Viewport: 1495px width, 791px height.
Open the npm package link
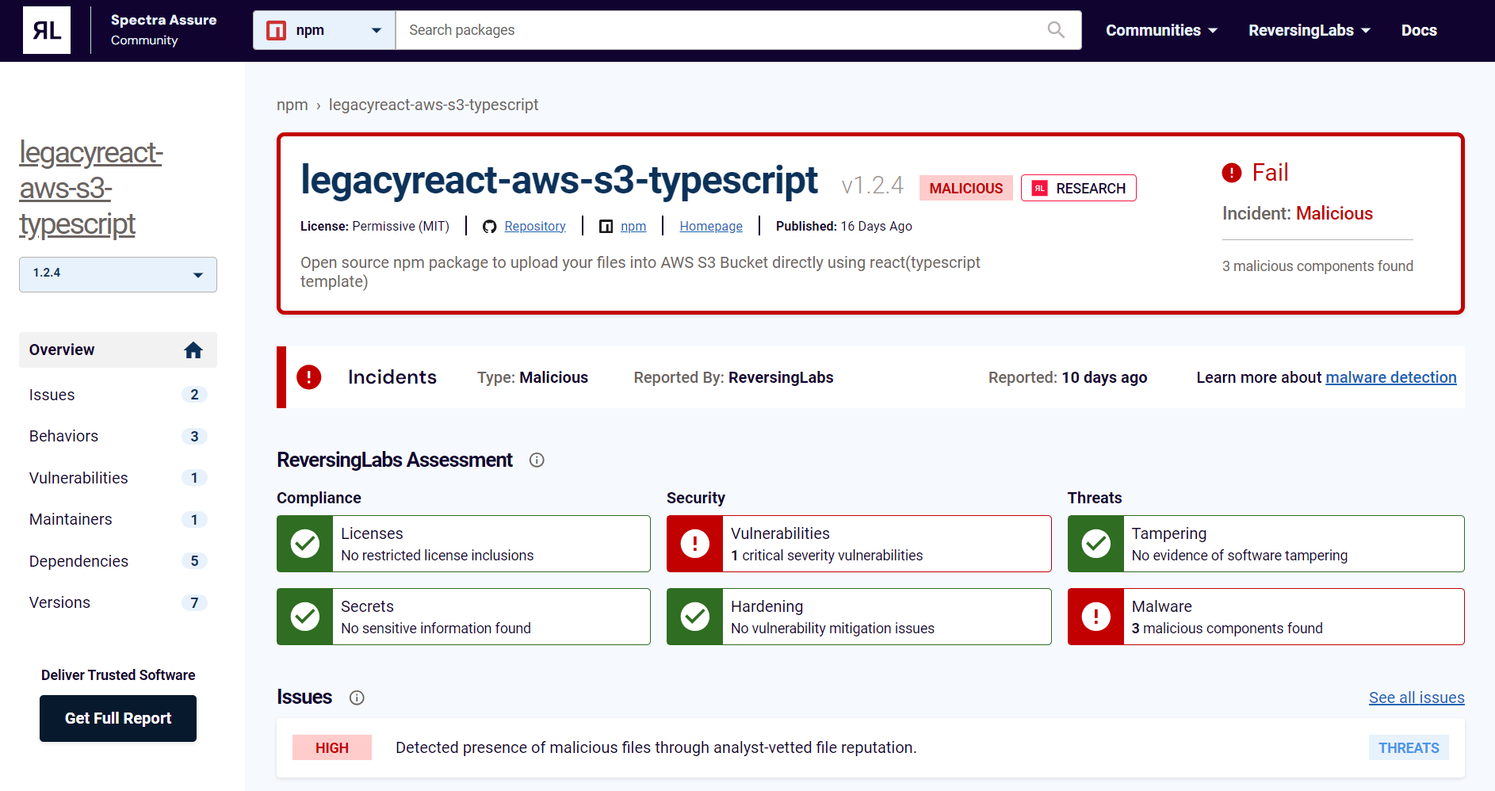coord(633,227)
